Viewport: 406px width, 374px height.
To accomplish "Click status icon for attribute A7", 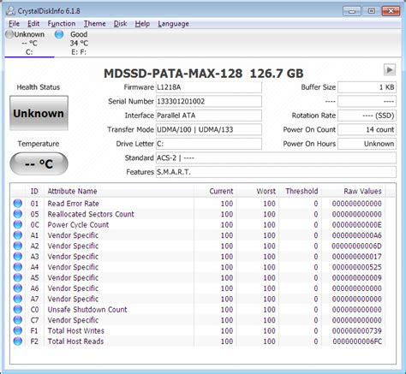I will coord(18,299).
